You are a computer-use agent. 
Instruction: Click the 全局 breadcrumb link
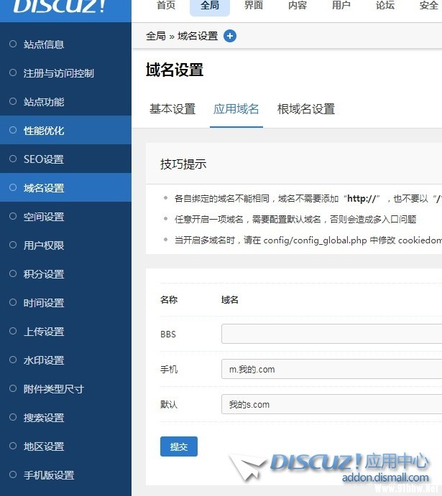pos(155,36)
